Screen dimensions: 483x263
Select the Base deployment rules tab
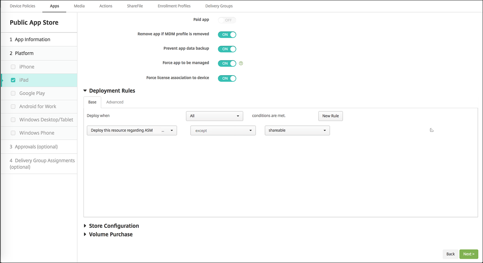pos(92,102)
